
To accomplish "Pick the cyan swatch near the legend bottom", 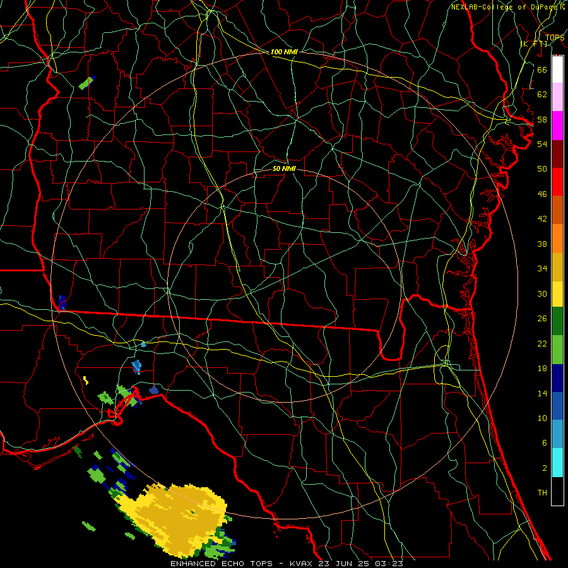I will (x=557, y=463).
